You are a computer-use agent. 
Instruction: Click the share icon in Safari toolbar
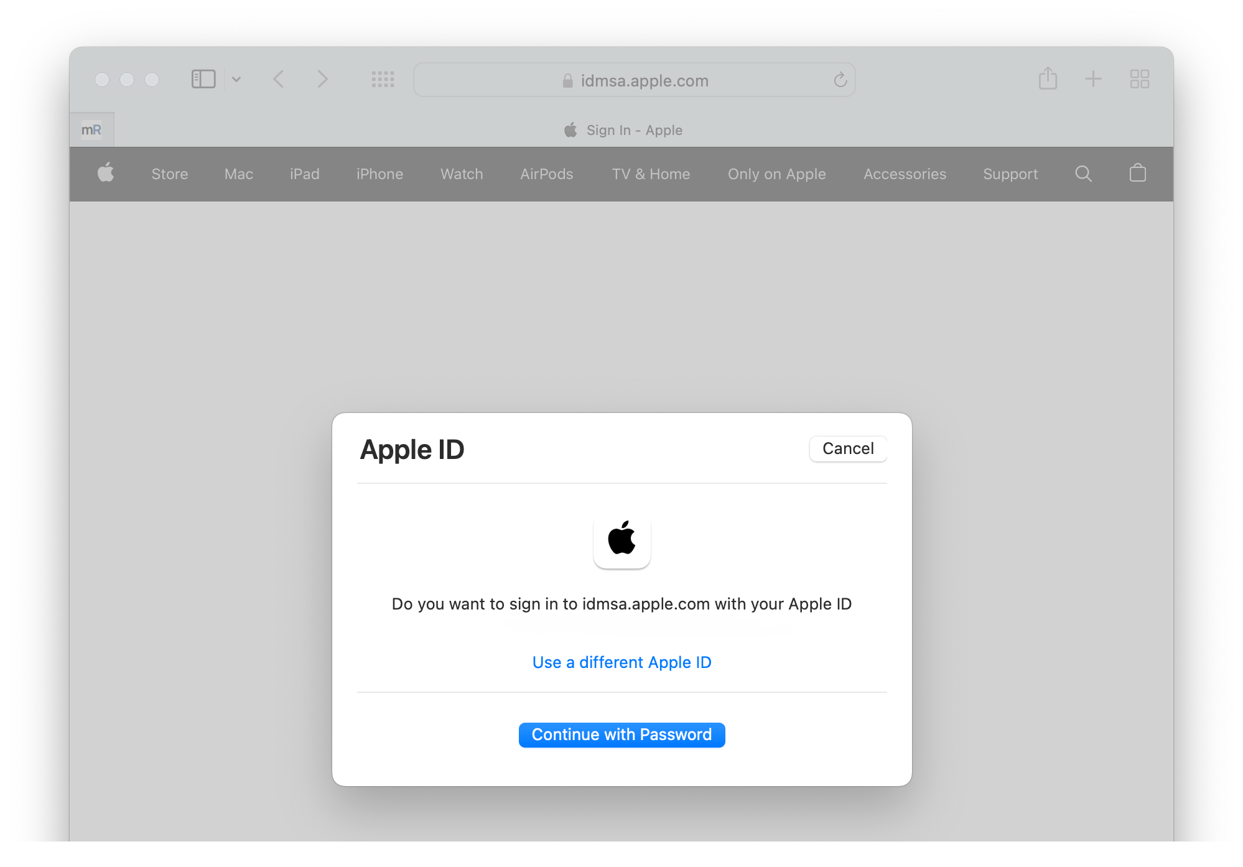point(1048,78)
